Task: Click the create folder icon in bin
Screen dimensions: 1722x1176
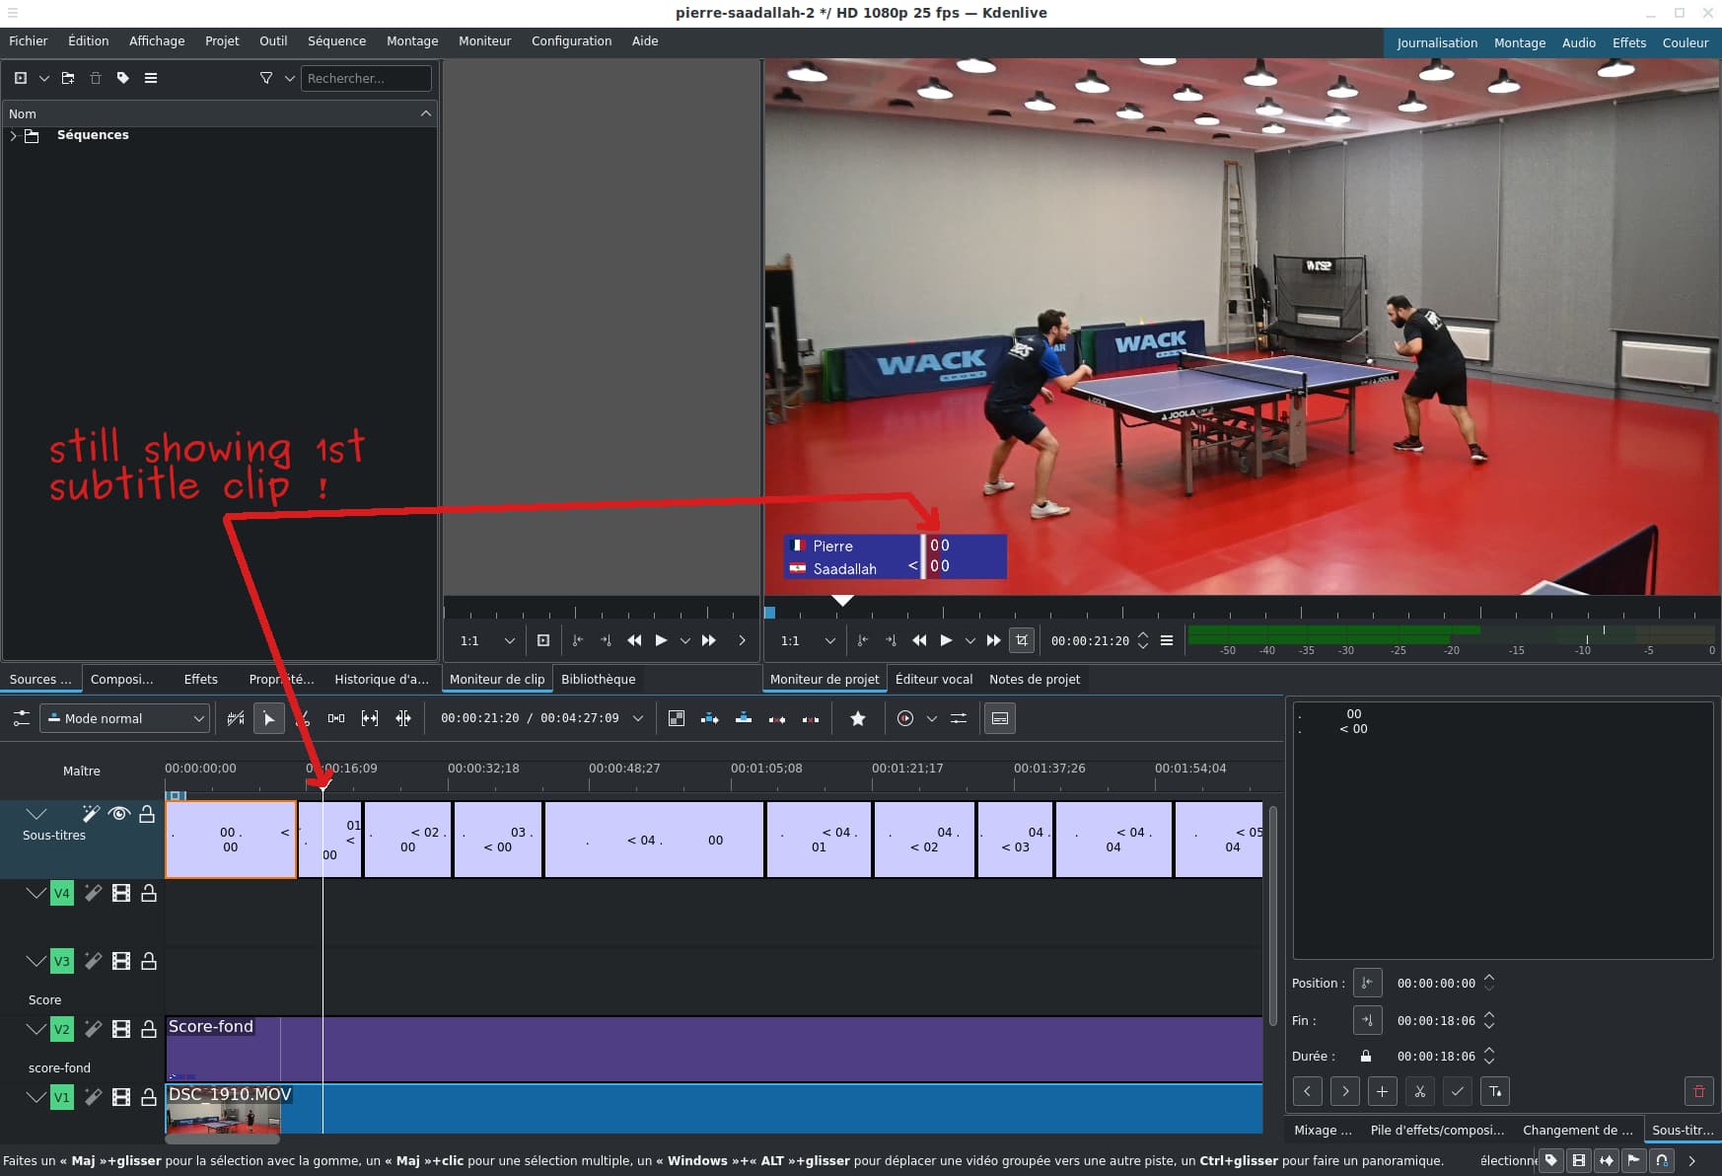Action: (x=68, y=78)
